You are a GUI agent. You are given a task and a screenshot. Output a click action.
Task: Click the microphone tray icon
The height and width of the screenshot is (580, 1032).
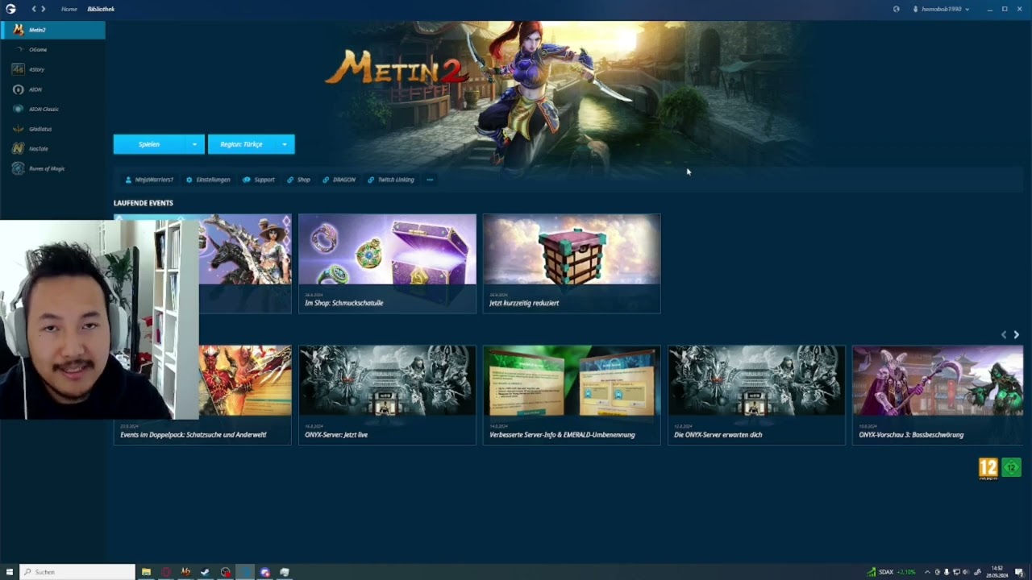pos(947,572)
